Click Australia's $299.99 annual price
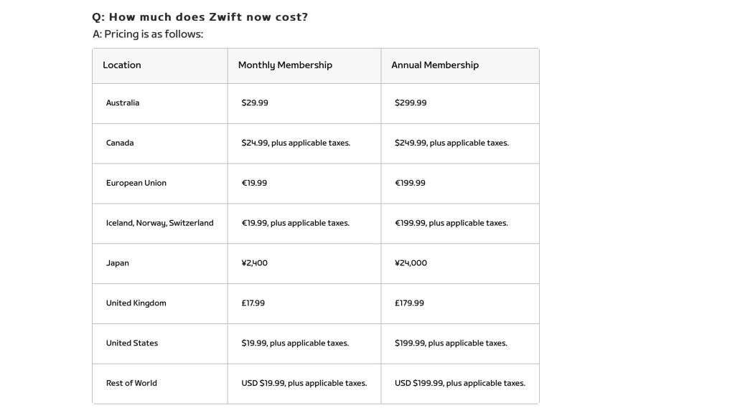This screenshot has width=735, height=413. point(411,103)
